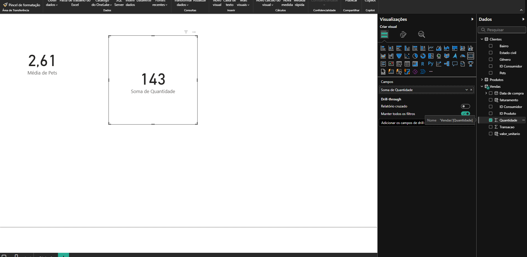
Task: Select the line chart visual
Action: click(x=431, y=48)
